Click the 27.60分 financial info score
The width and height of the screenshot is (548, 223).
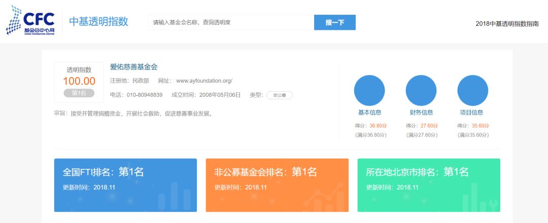click(x=429, y=126)
